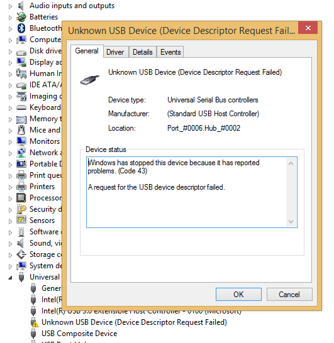
Task: Click the Keyboards category icon
Action: 21,107
